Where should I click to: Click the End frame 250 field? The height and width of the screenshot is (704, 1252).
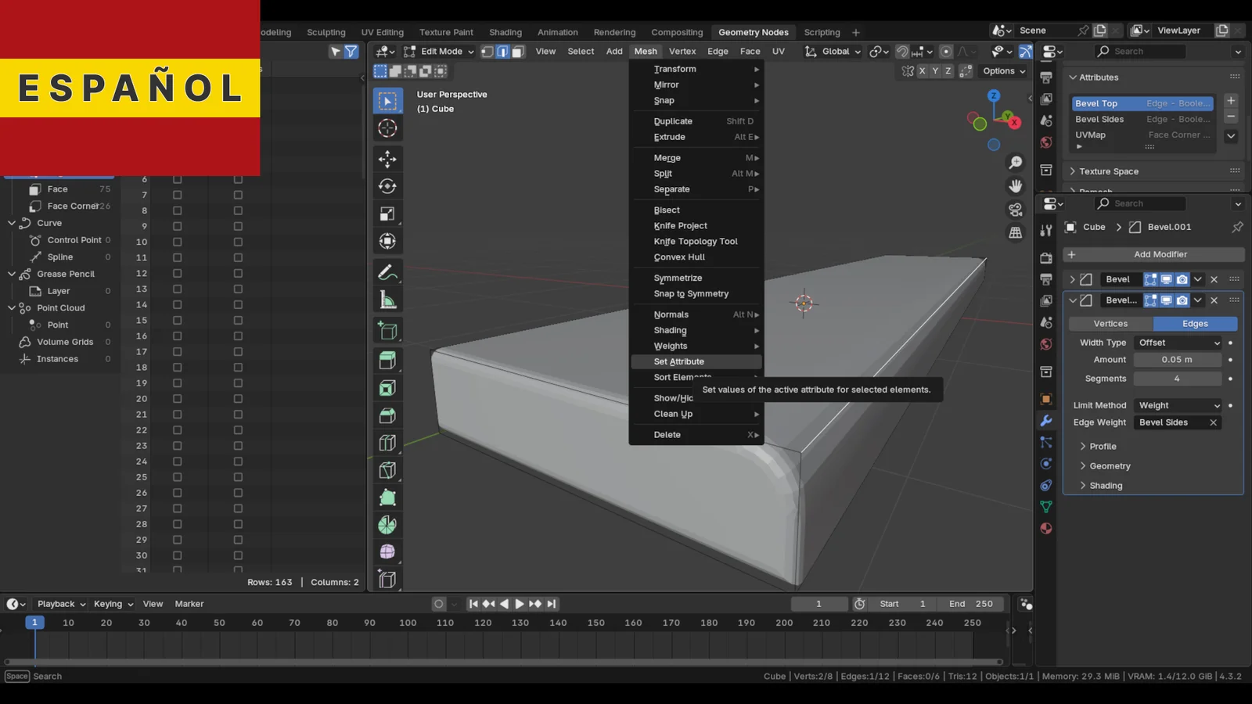[x=971, y=604]
